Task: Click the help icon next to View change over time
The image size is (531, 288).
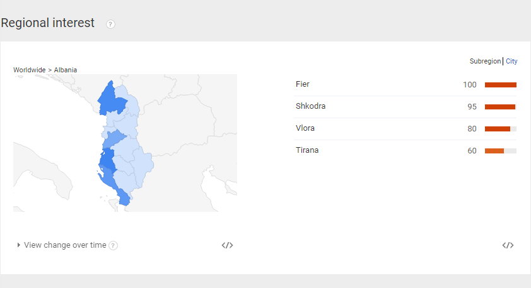Action: 114,245
